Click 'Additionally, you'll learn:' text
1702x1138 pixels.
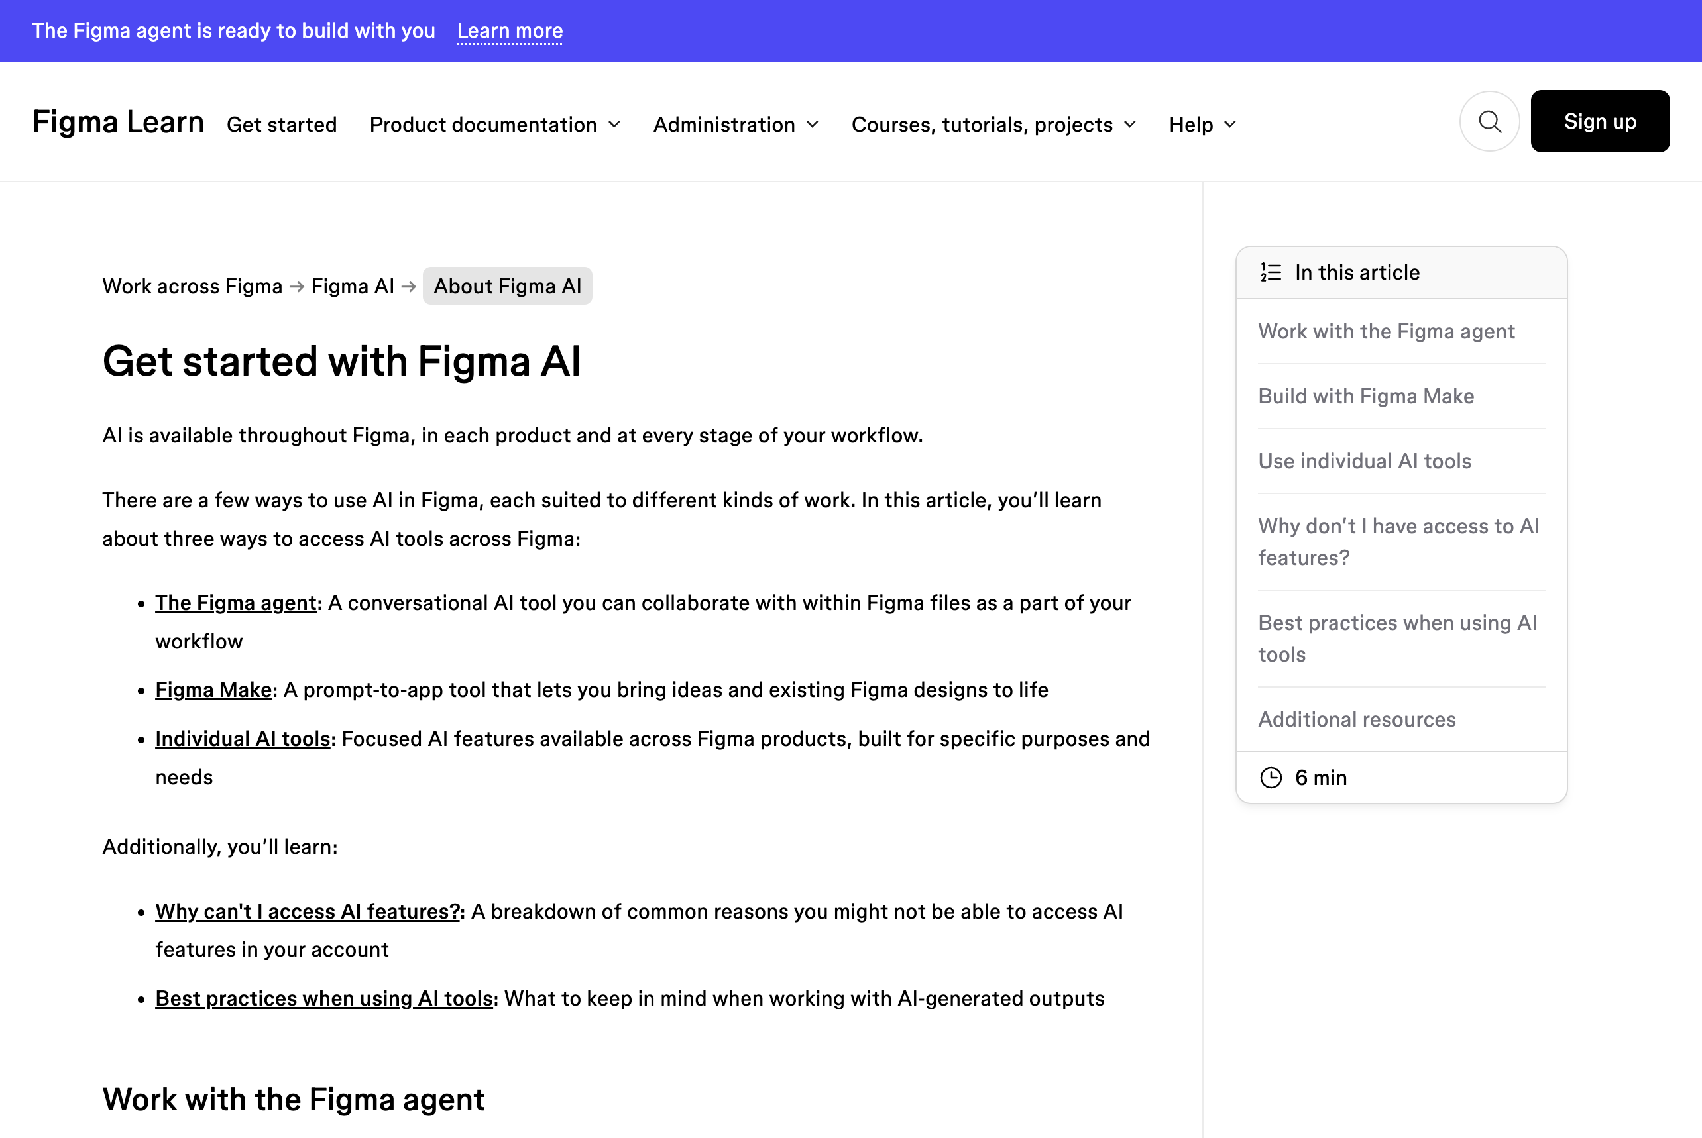point(220,847)
